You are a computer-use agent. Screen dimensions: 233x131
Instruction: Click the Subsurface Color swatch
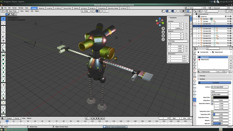click(x=221, y=111)
